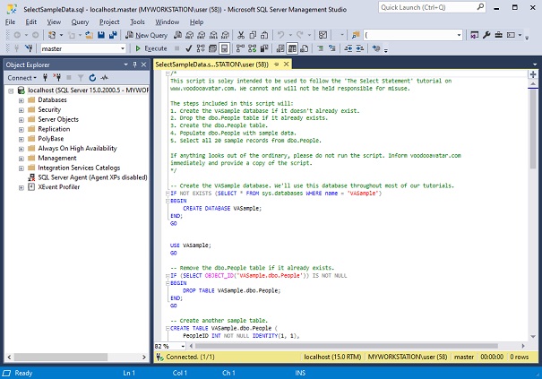Pin the Object Explorer panel
This screenshot has height=379, width=542.
[x=133, y=65]
